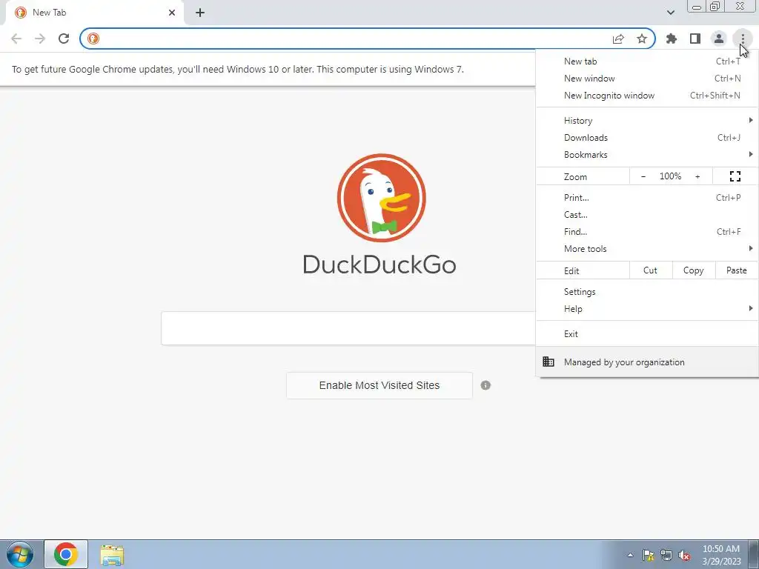Open the tab search chevron

[670, 13]
